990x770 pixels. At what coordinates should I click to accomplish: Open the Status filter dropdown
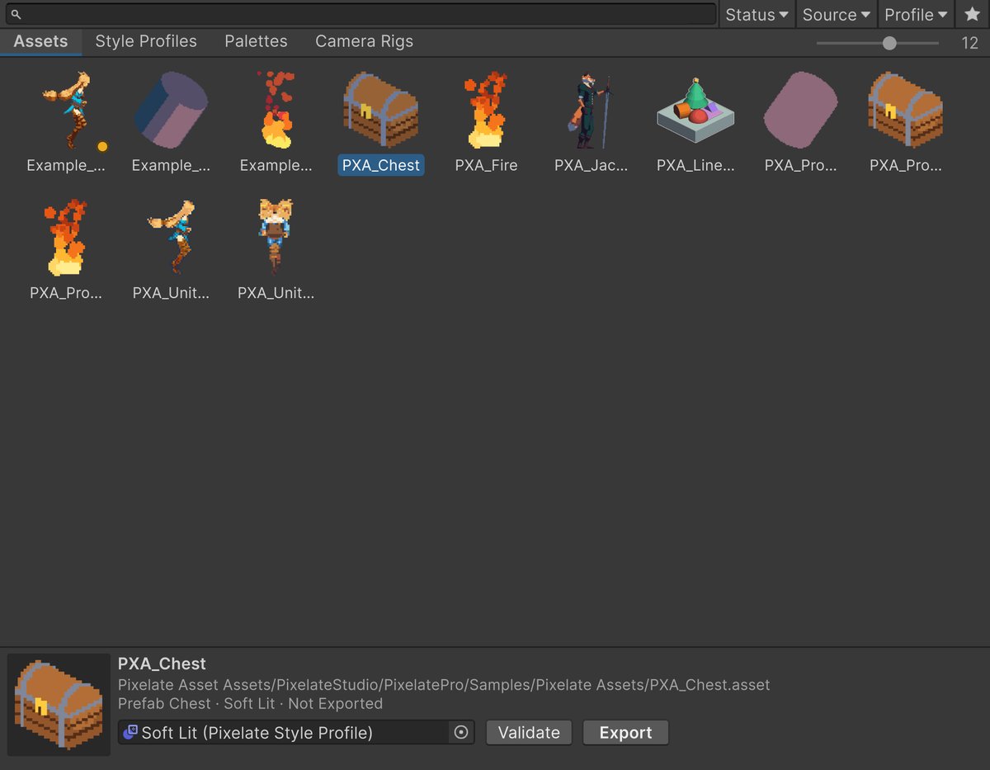[x=757, y=14]
